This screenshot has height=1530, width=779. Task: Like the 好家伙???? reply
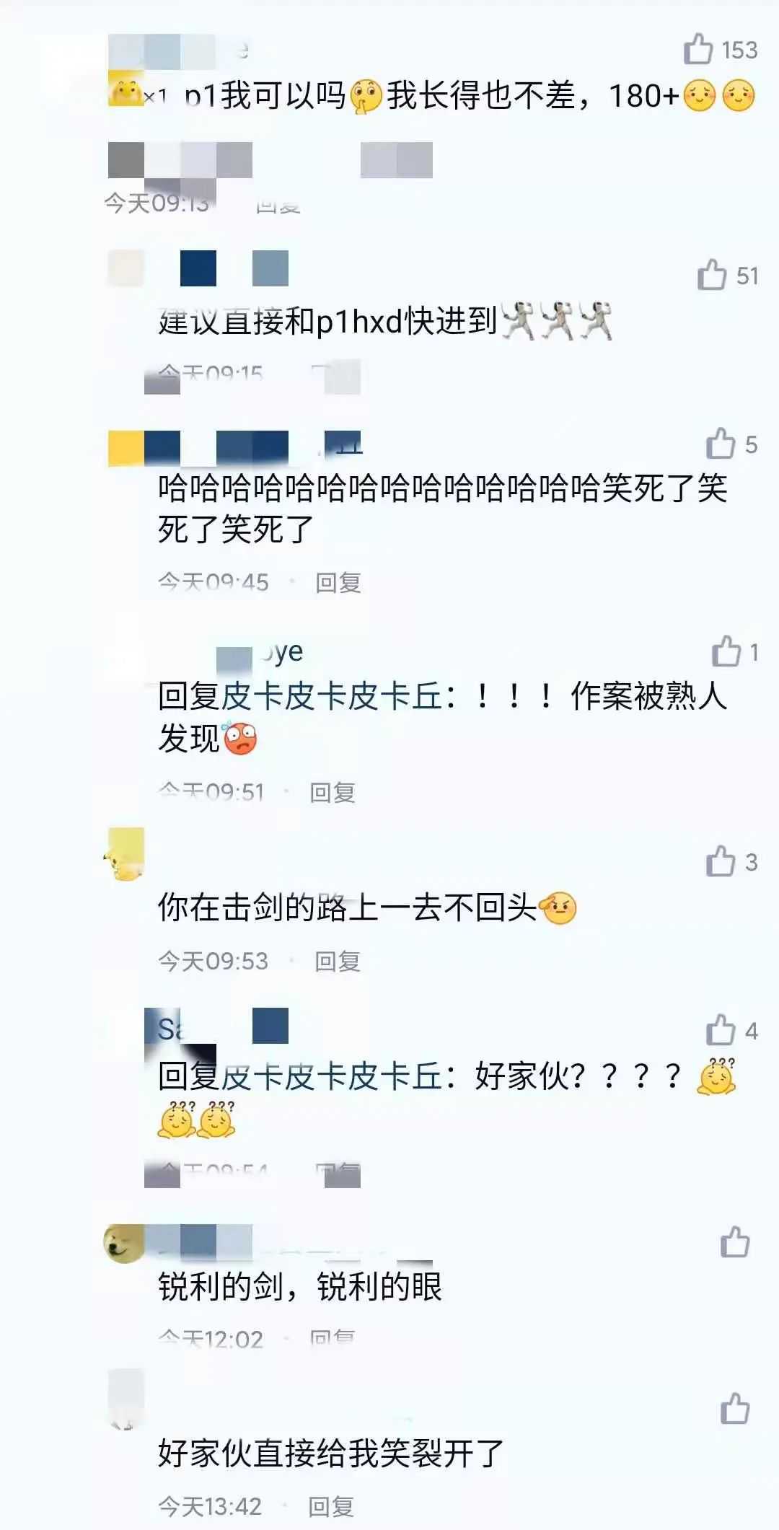721,1030
